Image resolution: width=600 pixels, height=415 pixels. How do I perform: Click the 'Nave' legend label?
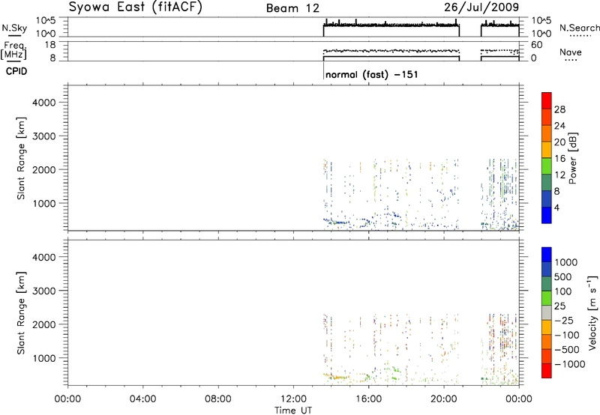(571, 52)
